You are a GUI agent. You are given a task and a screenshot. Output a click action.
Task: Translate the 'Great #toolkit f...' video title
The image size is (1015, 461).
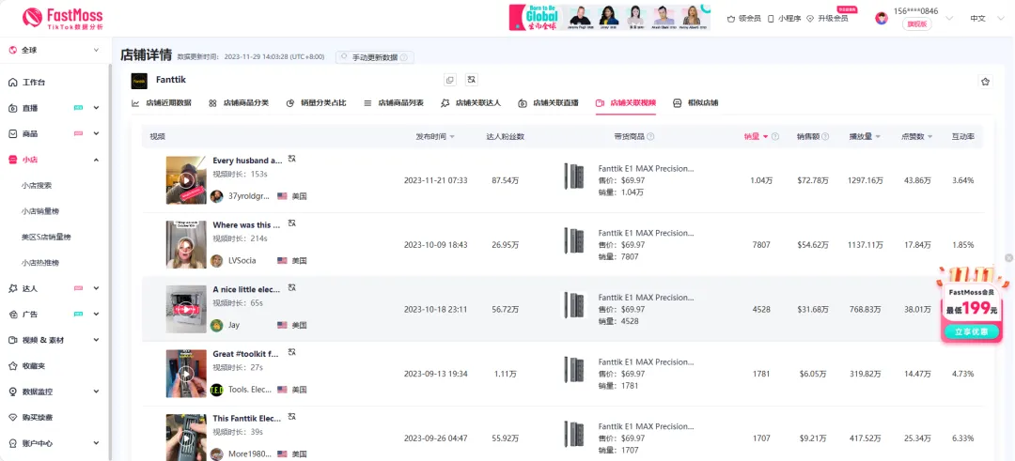[292, 352]
